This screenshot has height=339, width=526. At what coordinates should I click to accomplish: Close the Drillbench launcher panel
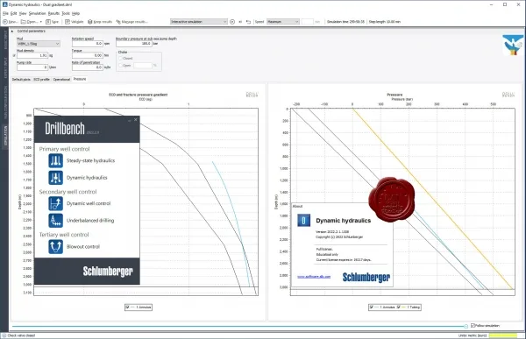pyautogui.click(x=136, y=120)
